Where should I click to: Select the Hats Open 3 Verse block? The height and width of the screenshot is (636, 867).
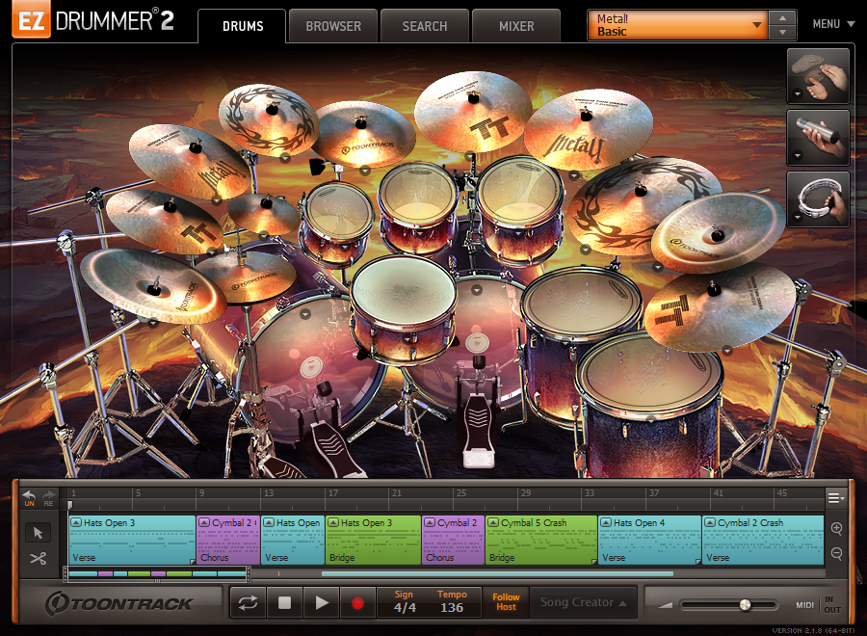pyautogui.click(x=132, y=541)
